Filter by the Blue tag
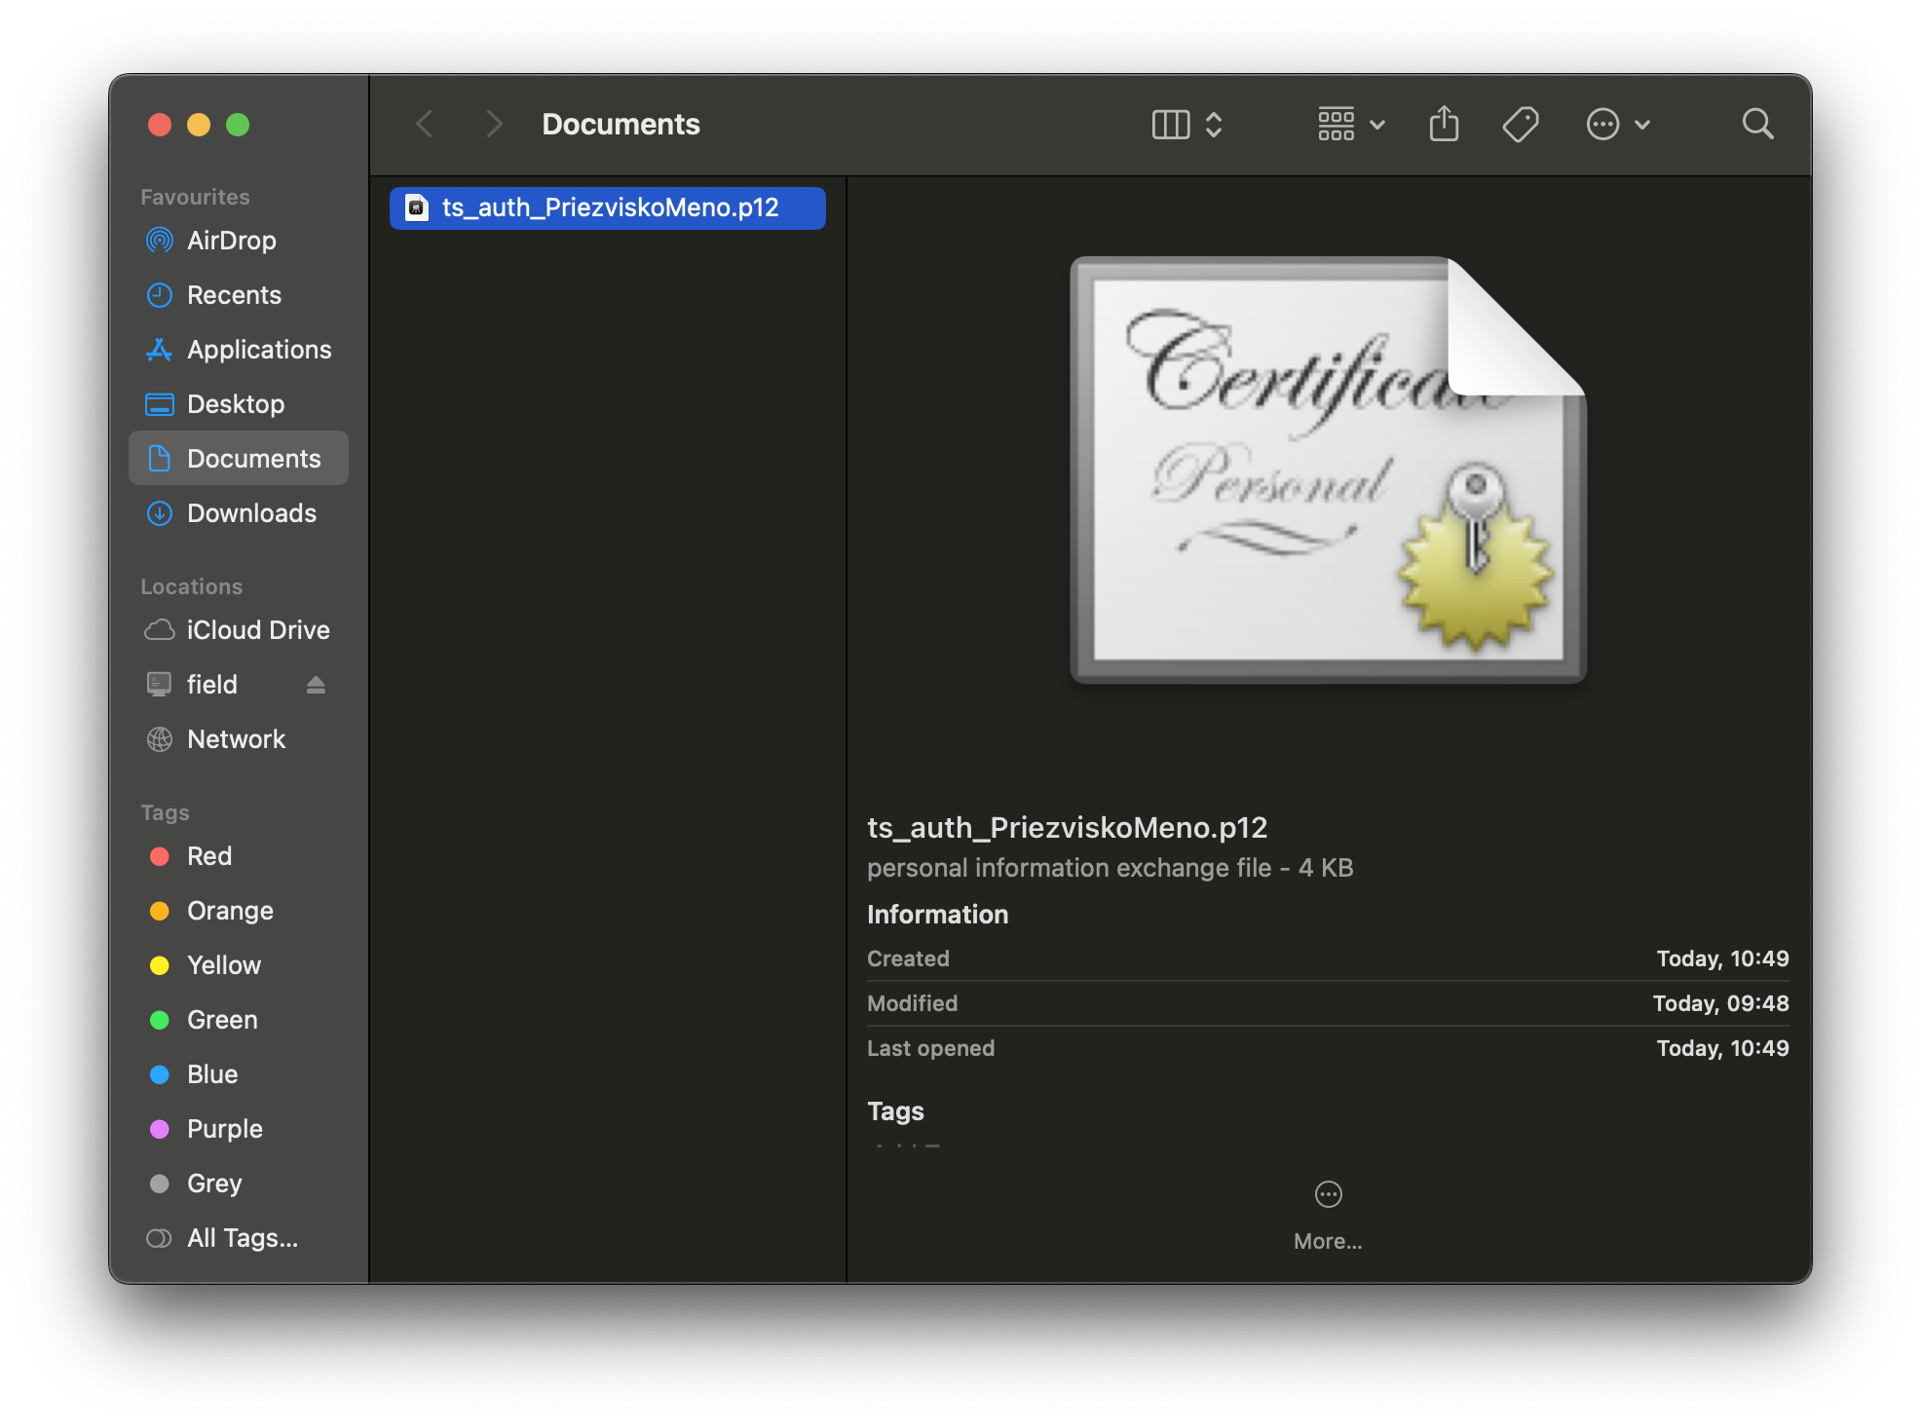The image size is (1921, 1428). (x=239, y=1074)
